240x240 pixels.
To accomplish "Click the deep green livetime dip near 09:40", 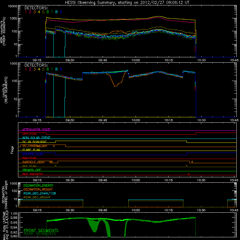I will click(x=94, y=226).
